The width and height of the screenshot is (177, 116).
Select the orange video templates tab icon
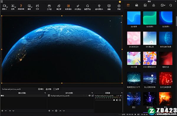click(128, 5)
